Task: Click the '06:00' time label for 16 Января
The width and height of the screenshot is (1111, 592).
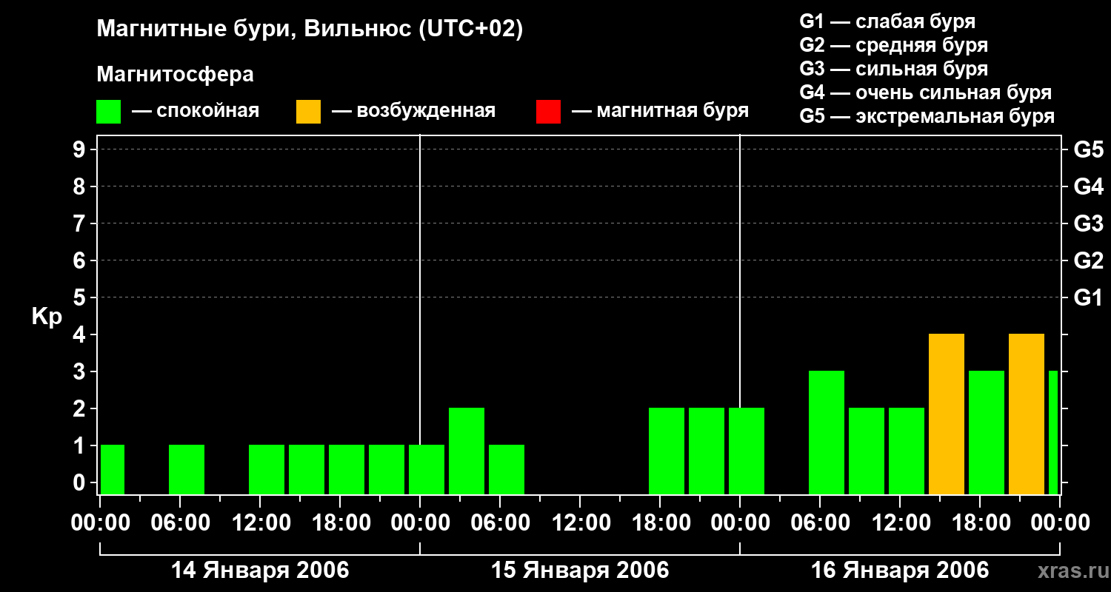Action: tap(820, 523)
